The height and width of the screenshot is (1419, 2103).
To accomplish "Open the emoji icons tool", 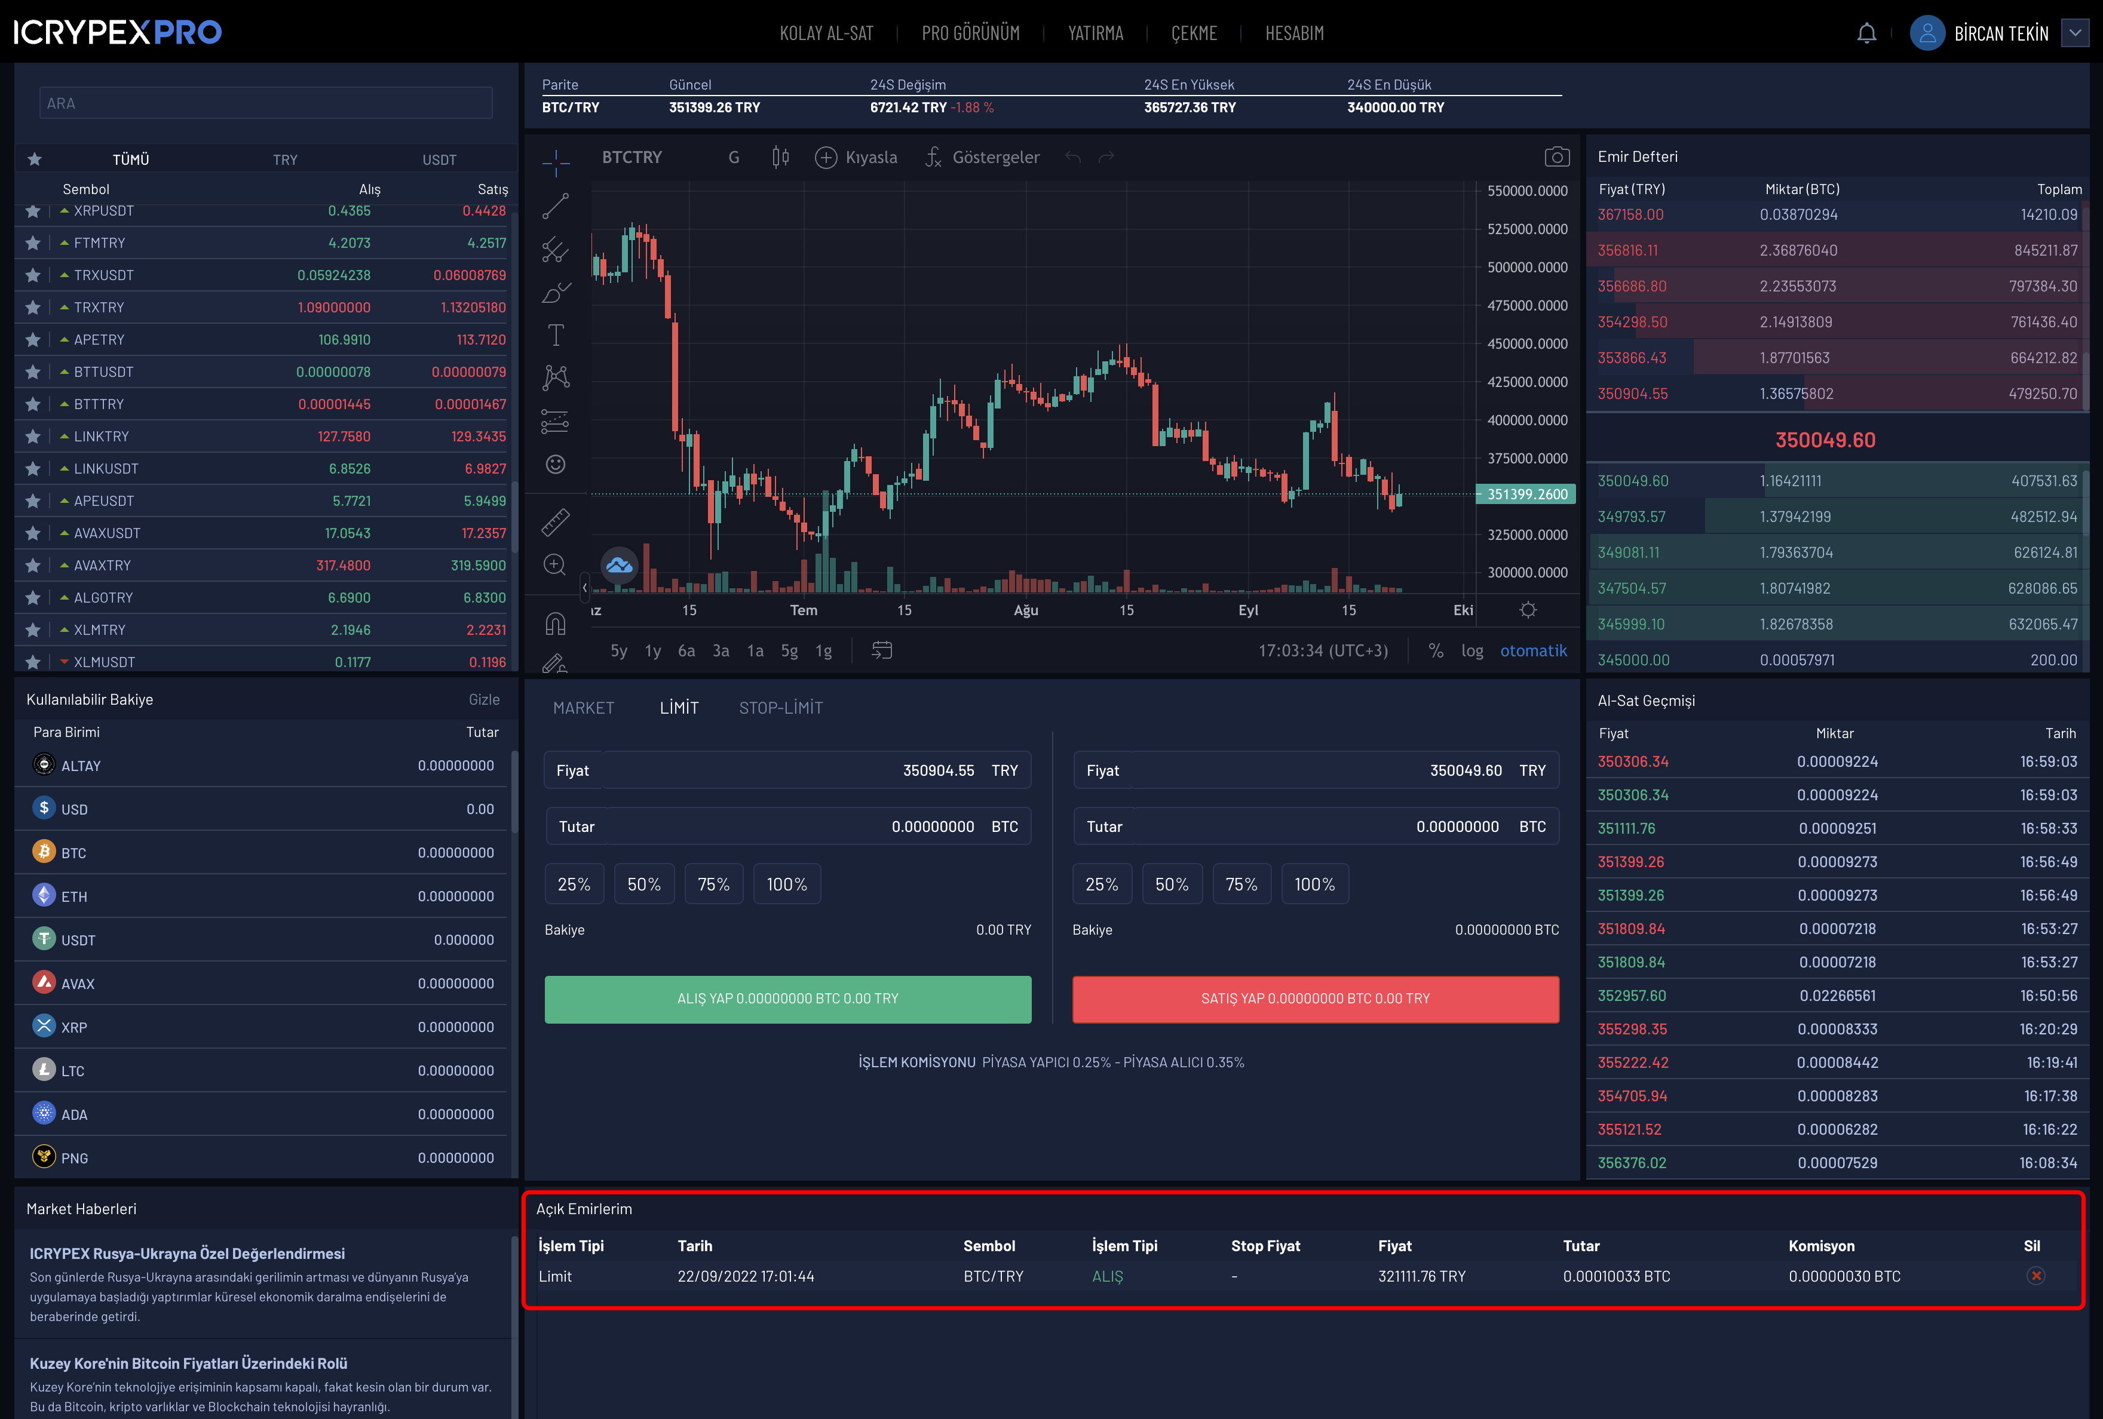I will pyautogui.click(x=556, y=464).
